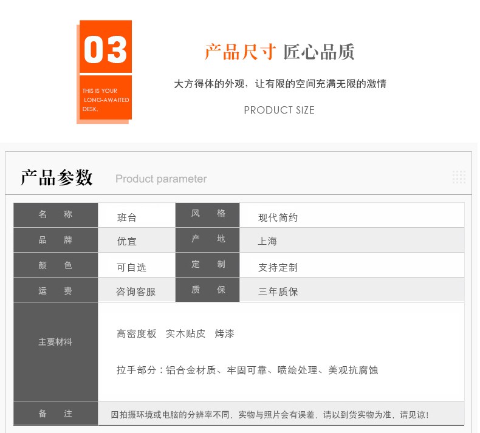Click the 现代简约 style value

coord(278,217)
